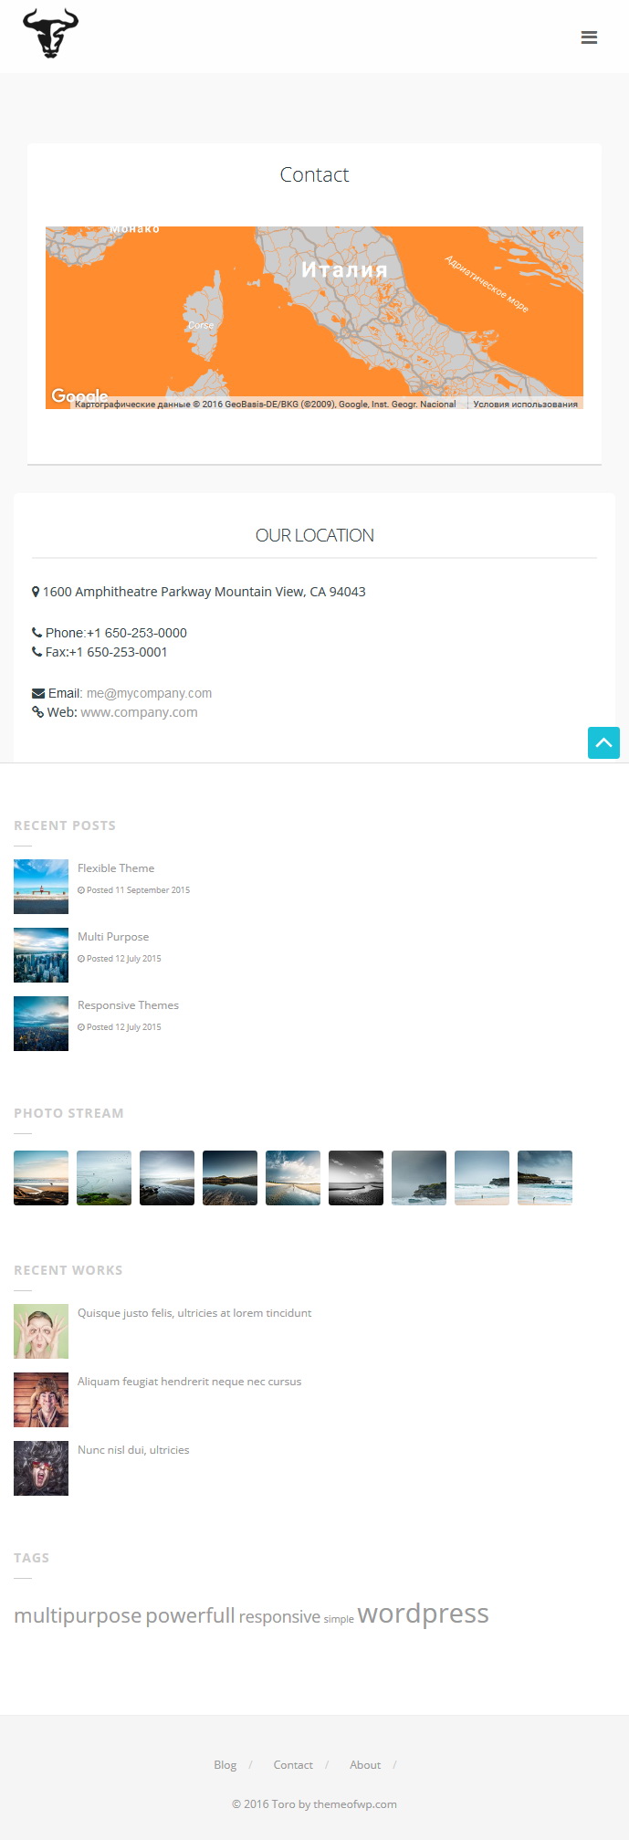Image resolution: width=629 pixels, height=1840 pixels.
Task: Click the Toro bull logo
Action: tap(50, 34)
